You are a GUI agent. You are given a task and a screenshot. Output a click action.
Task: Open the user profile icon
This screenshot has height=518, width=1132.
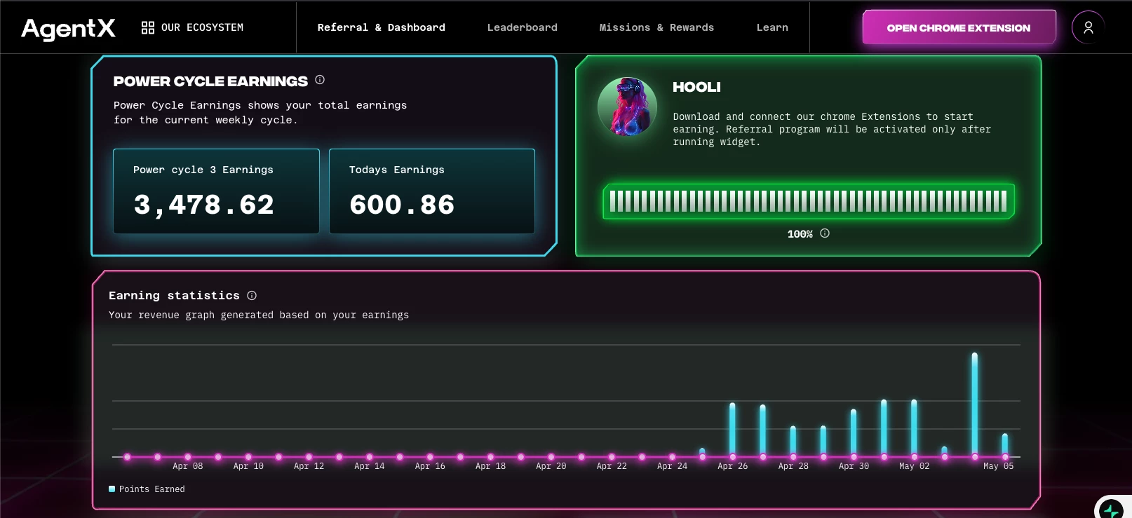[x=1088, y=27]
